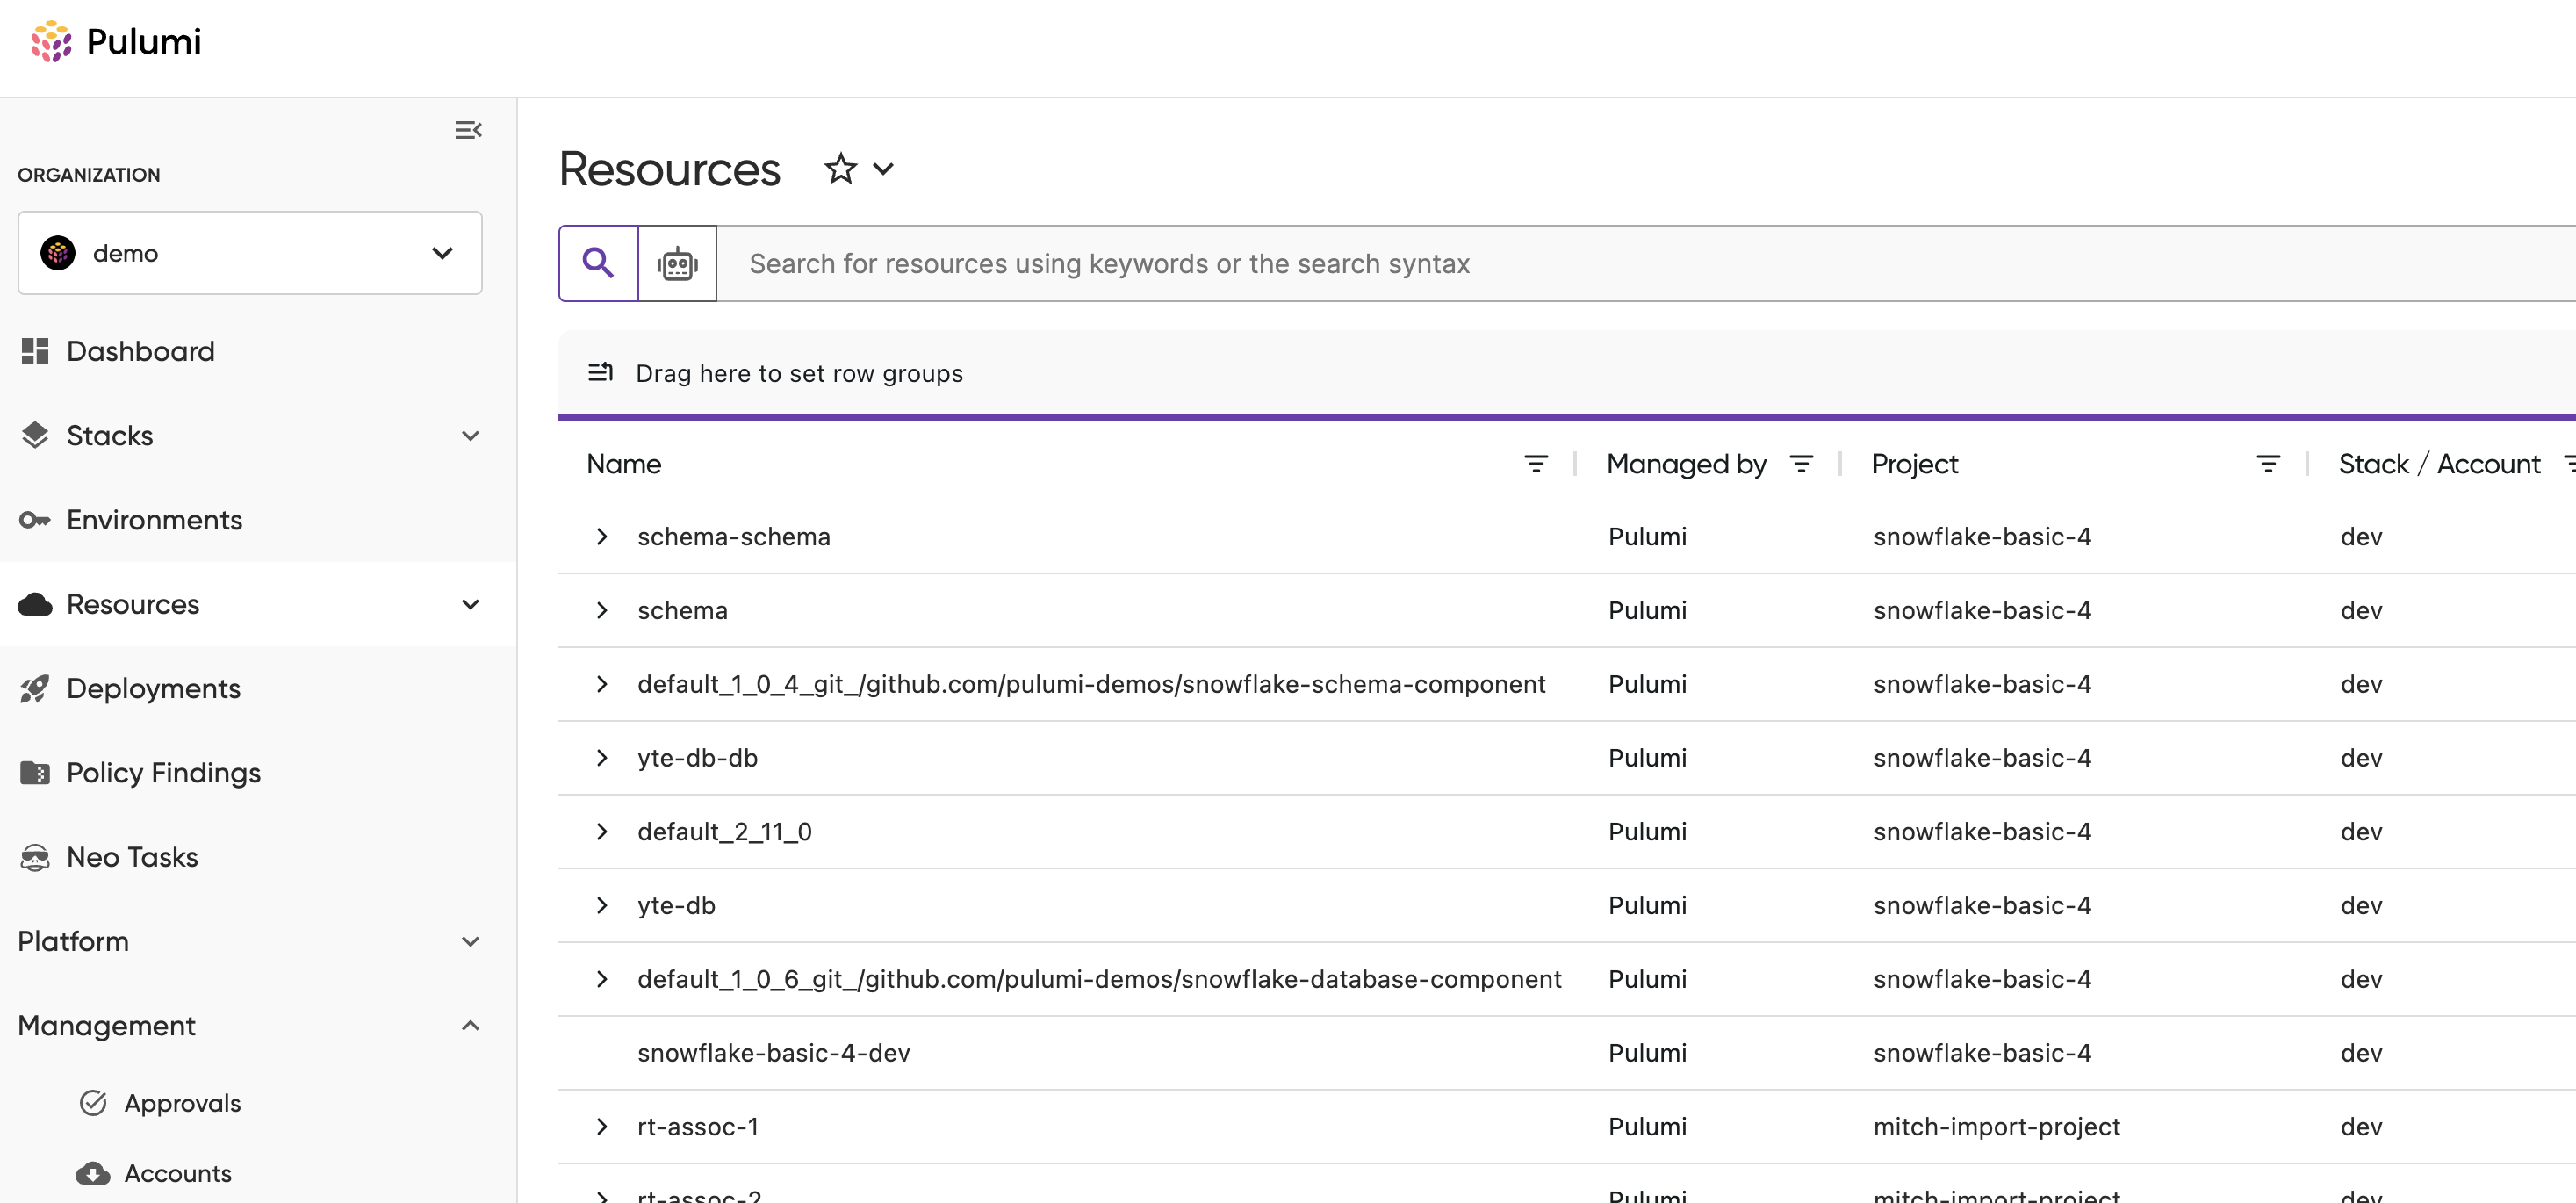Click the Environments key icon
Screen dimensions: 2576x1203
pos(35,520)
